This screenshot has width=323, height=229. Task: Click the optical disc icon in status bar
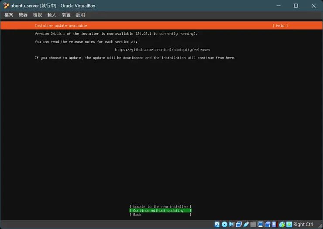[x=224, y=224]
